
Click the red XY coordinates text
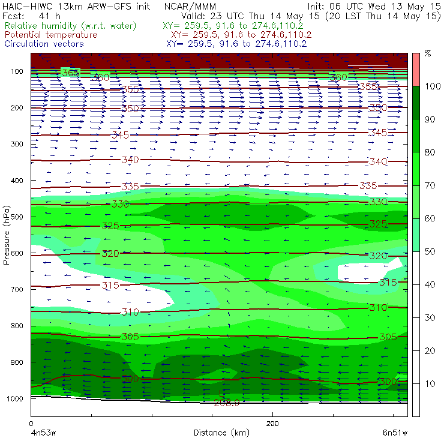pyautogui.click(x=241, y=35)
